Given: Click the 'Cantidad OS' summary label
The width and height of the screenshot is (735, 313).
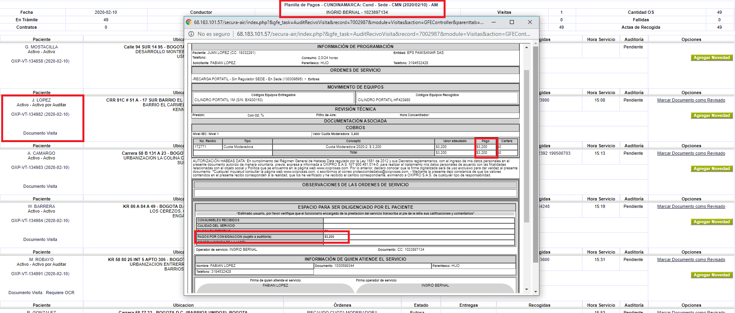Looking at the screenshot, I should point(641,13).
